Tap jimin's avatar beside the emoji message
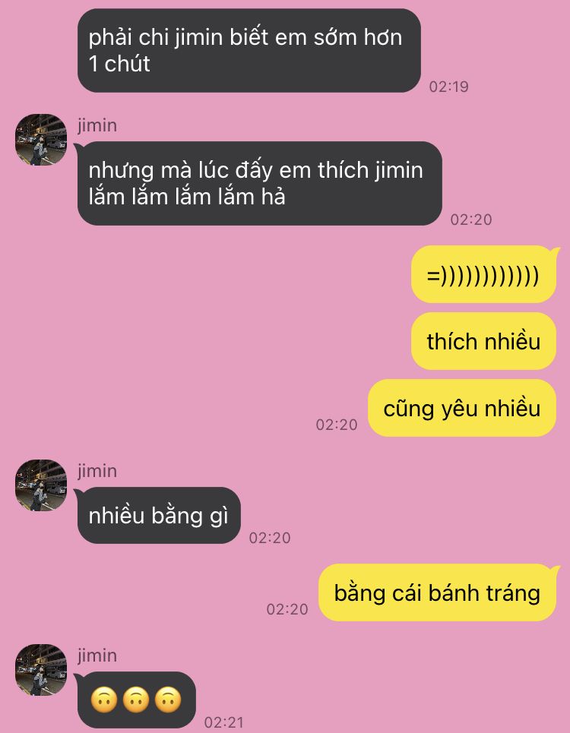Screen dimensions: 570x733 click(41, 669)
